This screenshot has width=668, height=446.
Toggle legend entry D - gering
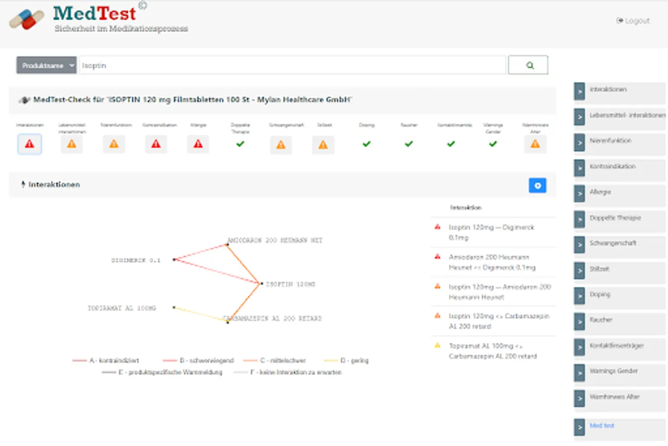tap(346, 361)
